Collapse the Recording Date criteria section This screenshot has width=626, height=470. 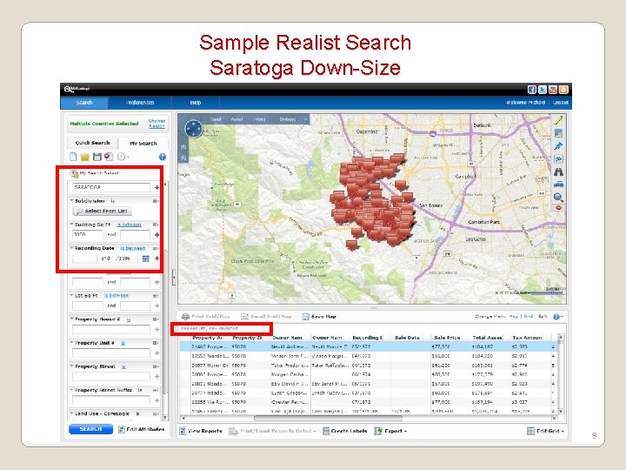72,248
